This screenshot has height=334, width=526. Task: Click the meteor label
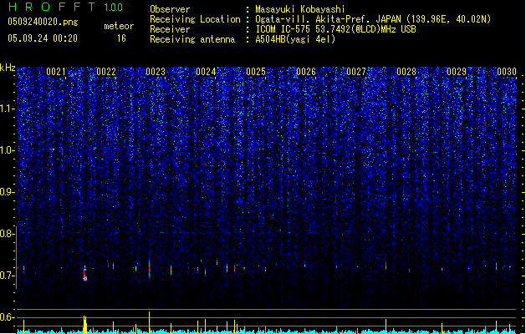tap(119, 26)
